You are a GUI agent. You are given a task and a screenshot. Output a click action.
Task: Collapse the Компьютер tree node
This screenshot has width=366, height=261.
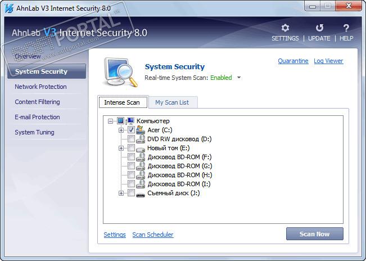pyautogui.click(x=110, y=121)
